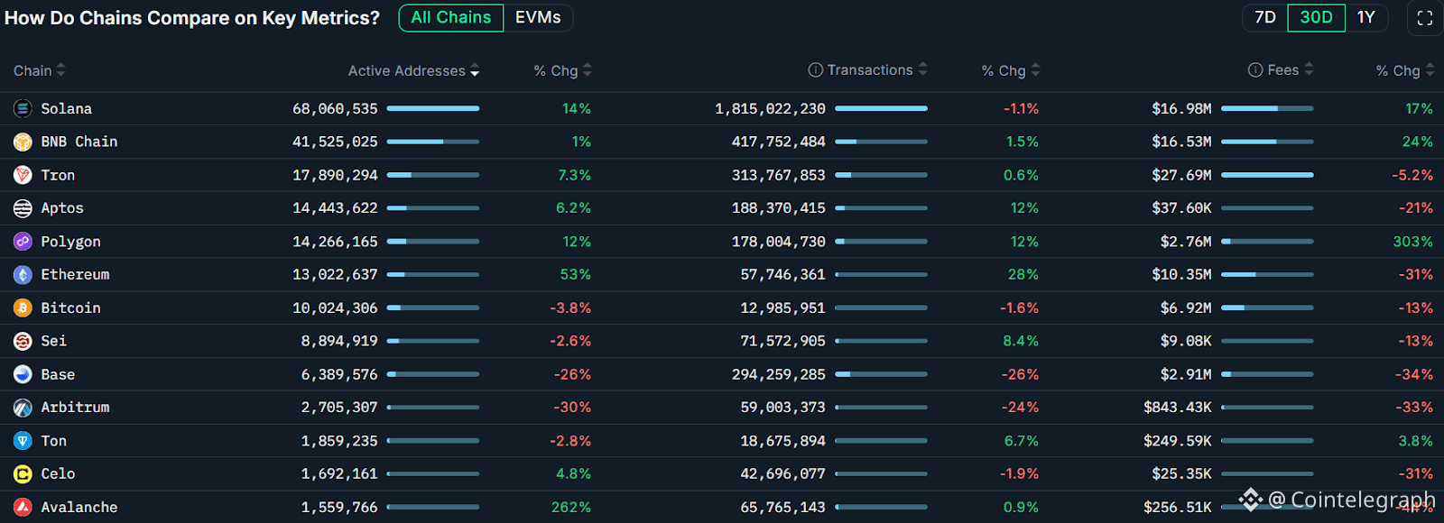Click Tron's fees value $27.69M
This screenshot has height=523, width=1444.
(1181, 176)
